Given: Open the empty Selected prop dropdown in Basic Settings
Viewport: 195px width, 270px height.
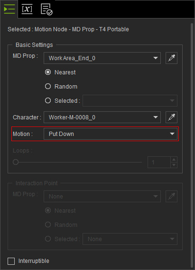Looking at the screenshot, I should [130, 100].
